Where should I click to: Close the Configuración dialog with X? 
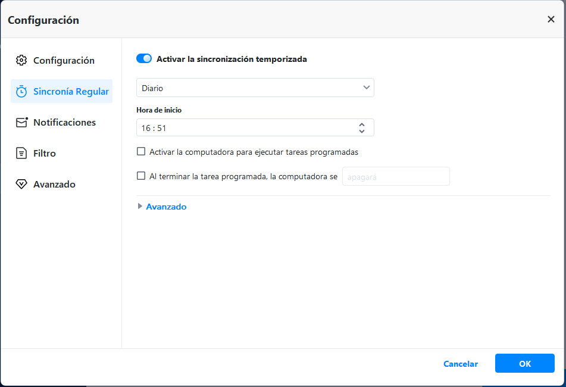(551, 19)
